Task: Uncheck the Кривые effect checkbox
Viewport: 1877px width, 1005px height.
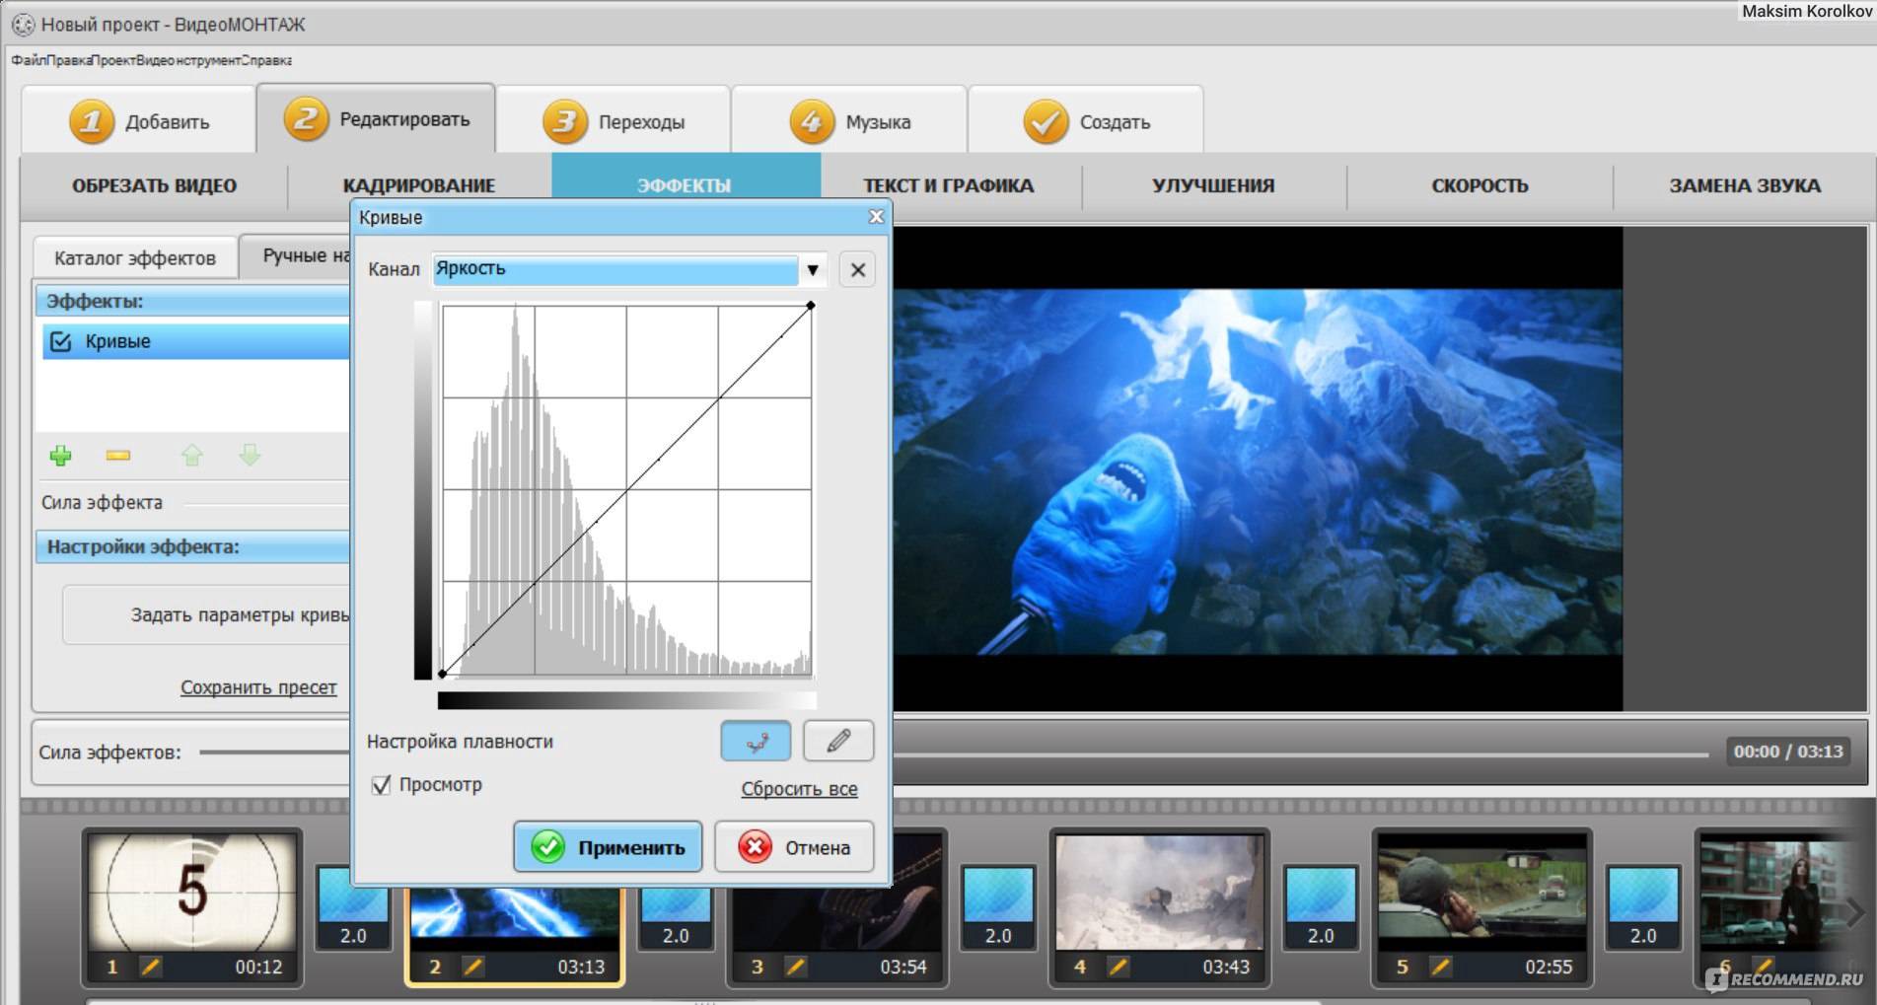Action: 60,341
